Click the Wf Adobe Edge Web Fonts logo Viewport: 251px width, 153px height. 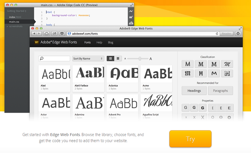(x=56, y=42)
